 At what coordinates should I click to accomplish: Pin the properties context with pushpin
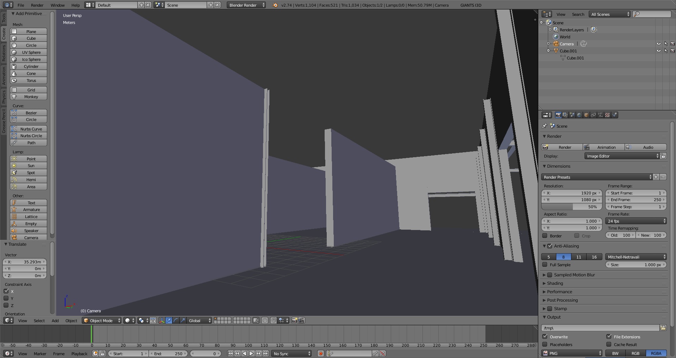[544, 126]
